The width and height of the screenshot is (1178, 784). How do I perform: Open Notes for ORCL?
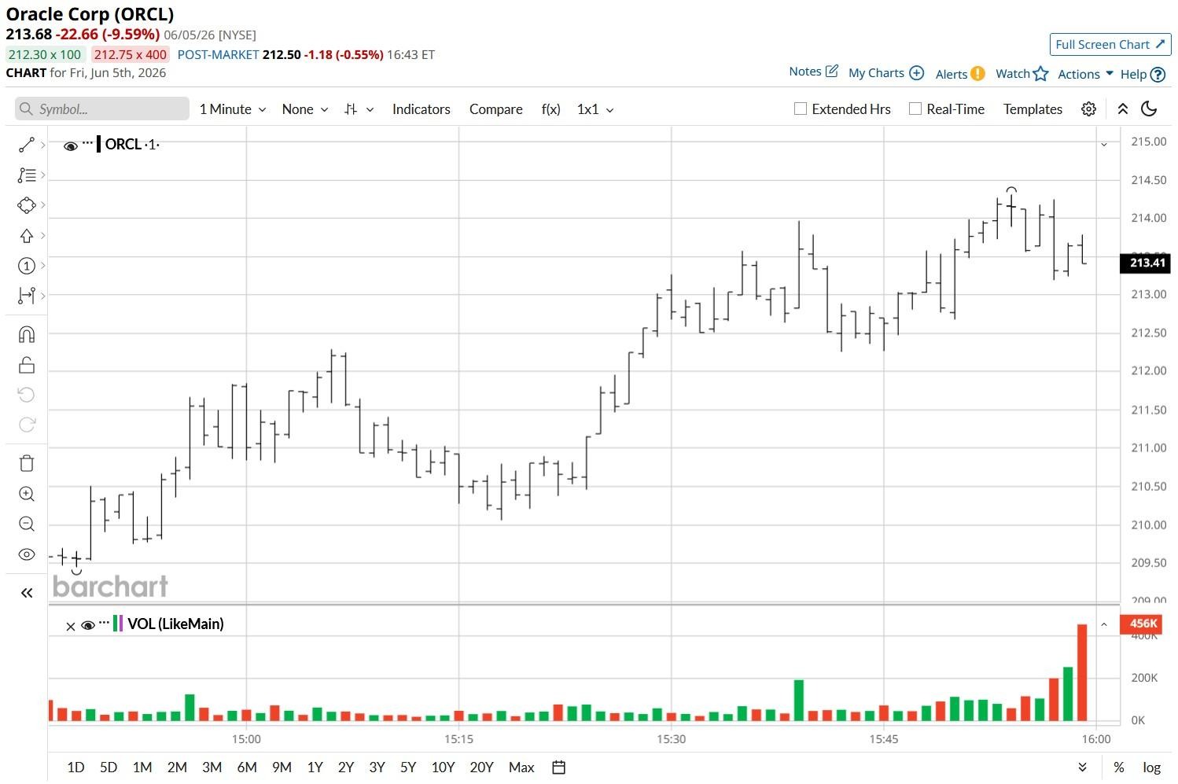(x=813, y=72)
